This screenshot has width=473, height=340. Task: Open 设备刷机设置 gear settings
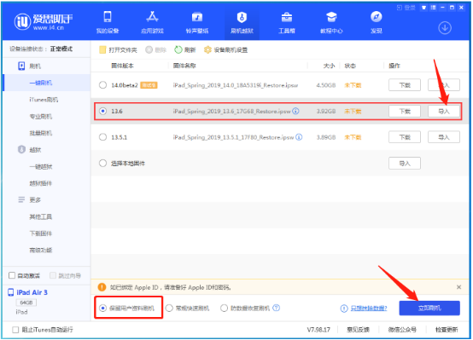tap(225, 49)
